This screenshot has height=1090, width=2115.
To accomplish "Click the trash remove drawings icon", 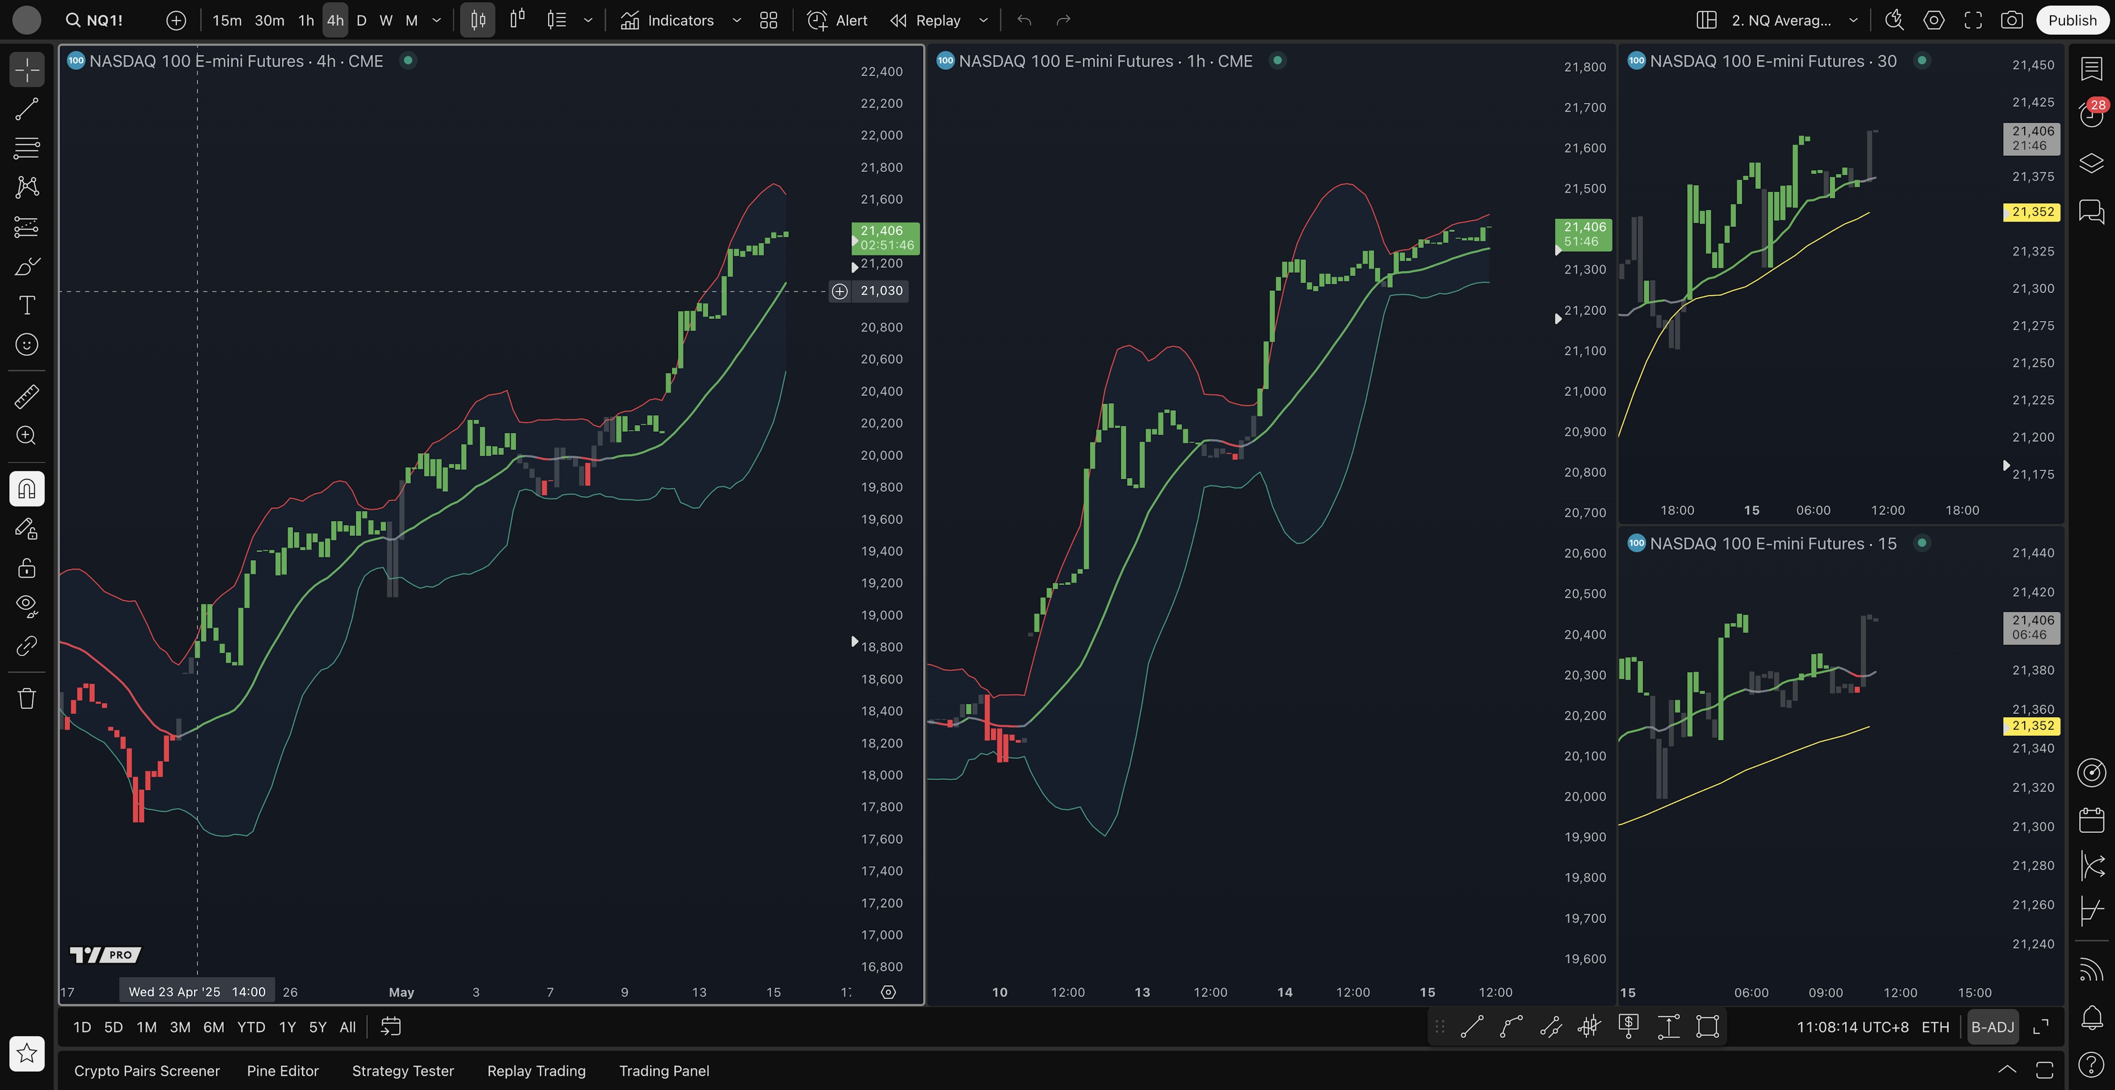I will tap(26, 698).
